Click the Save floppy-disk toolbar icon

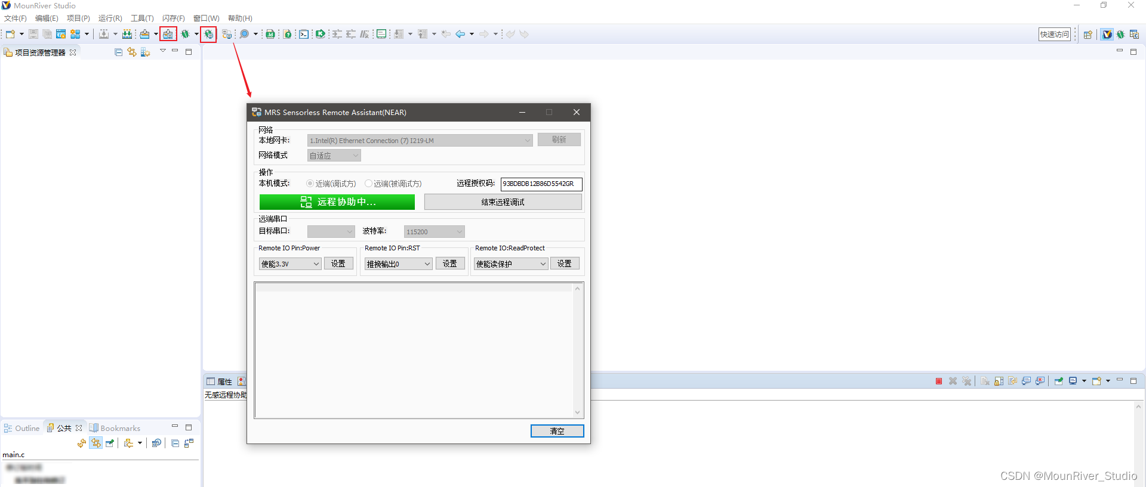pos(33,34)
